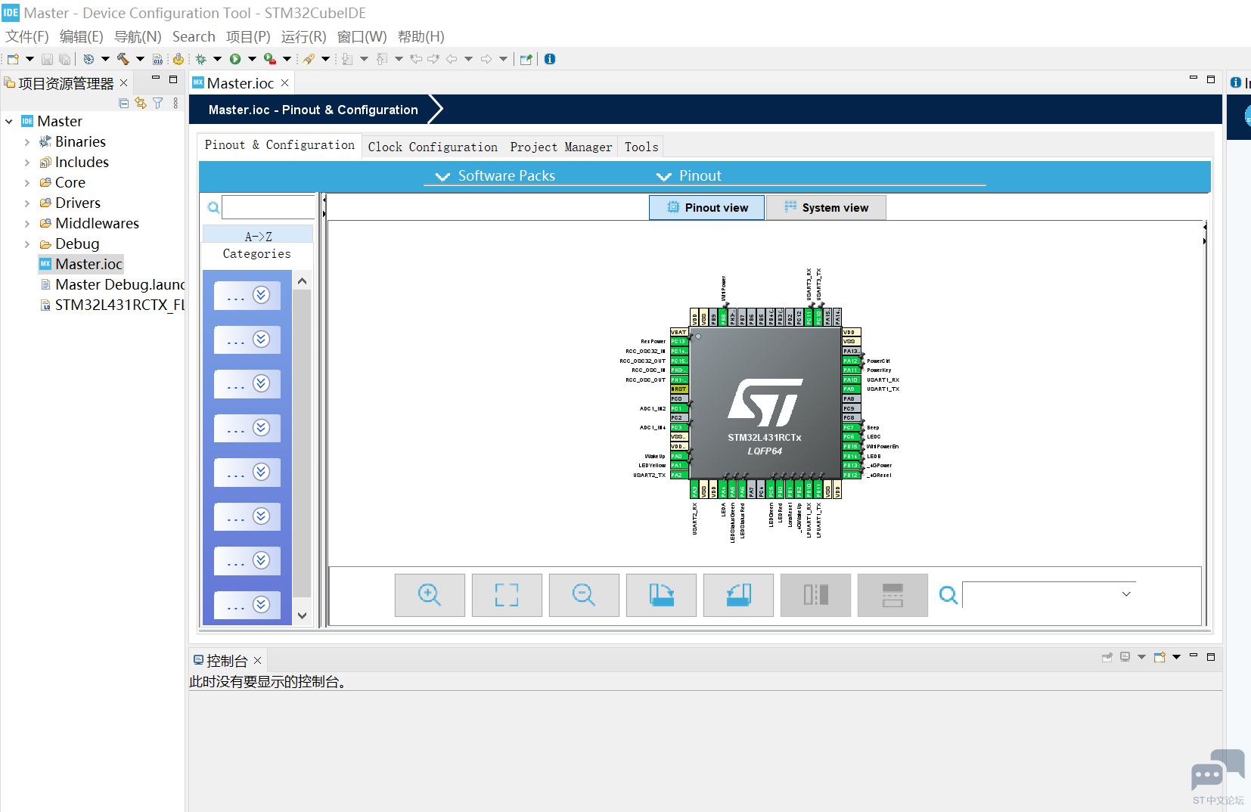Rotate chip clockwise icon

click(x=661, y=595)
